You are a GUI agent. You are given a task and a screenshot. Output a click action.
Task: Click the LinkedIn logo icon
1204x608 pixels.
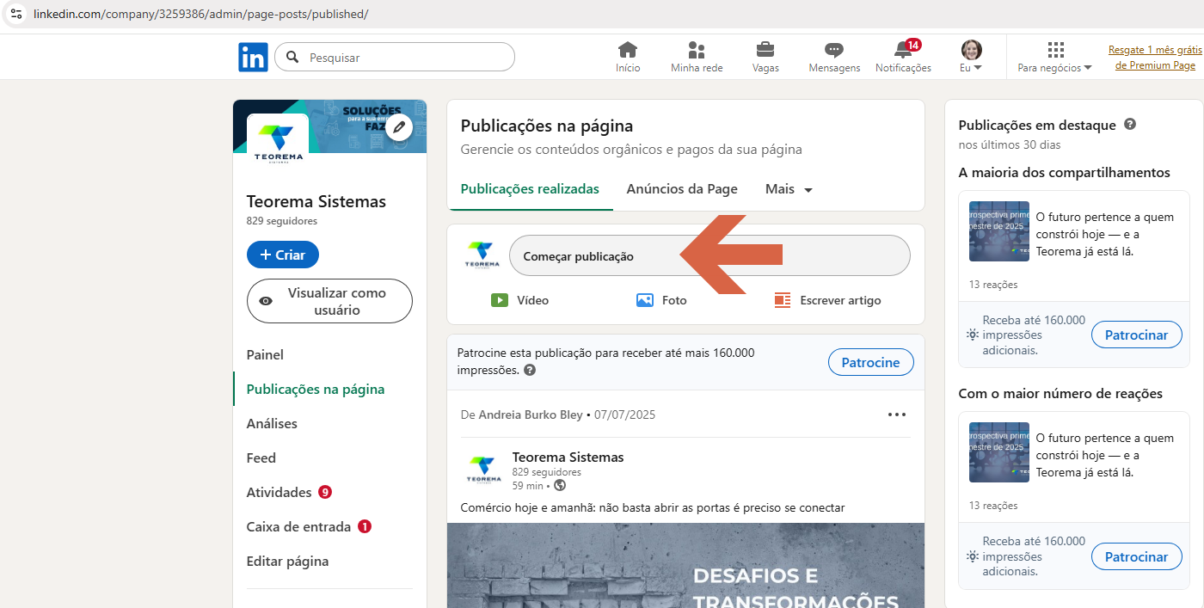[253, 57]
